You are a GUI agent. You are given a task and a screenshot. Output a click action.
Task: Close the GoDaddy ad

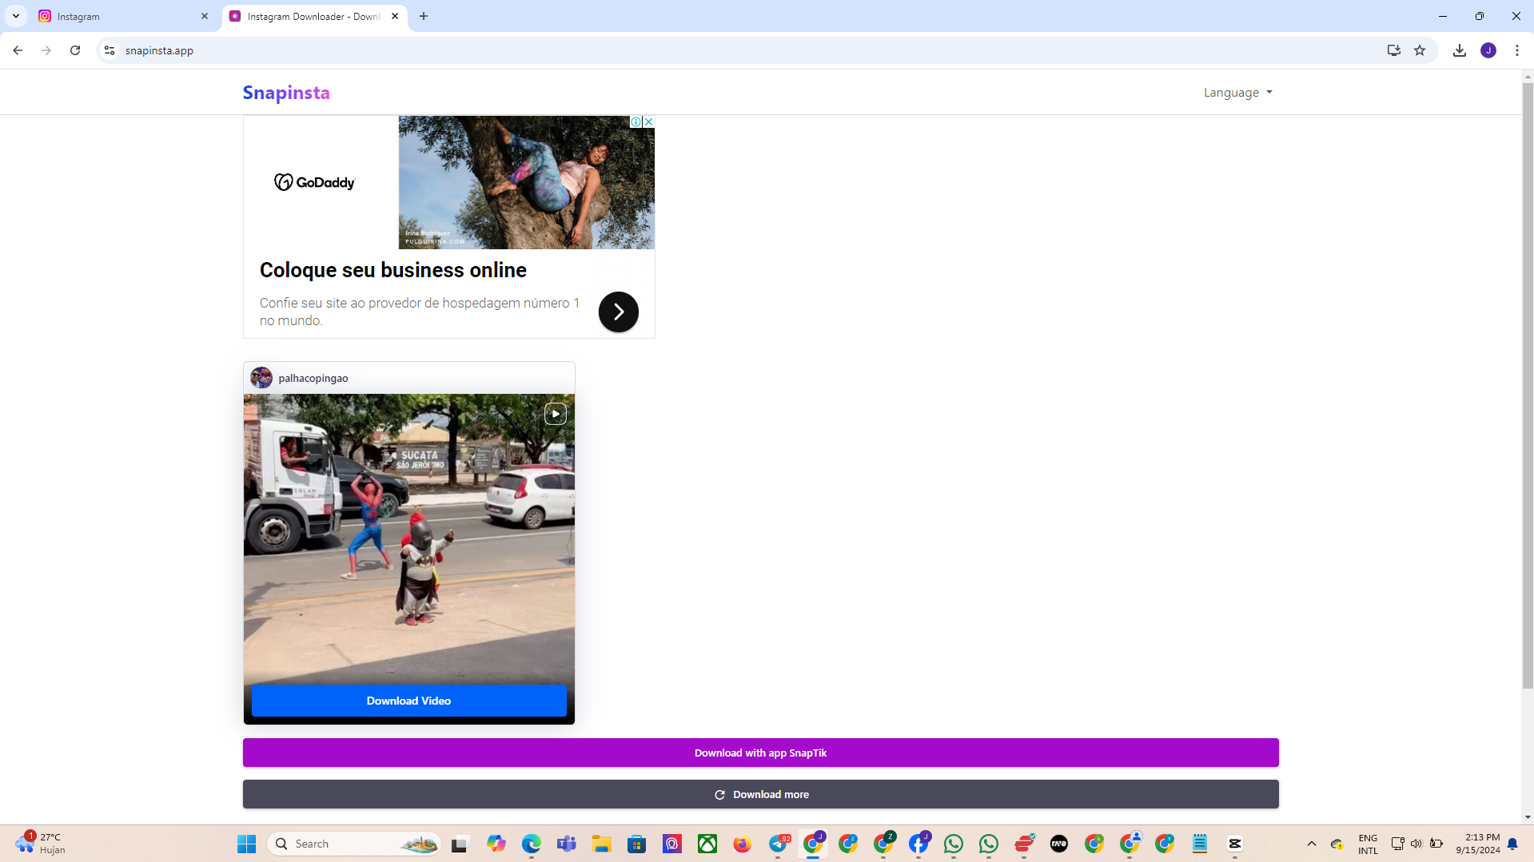[648, 121]
